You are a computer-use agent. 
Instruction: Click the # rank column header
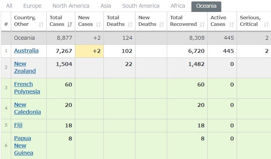6,24
